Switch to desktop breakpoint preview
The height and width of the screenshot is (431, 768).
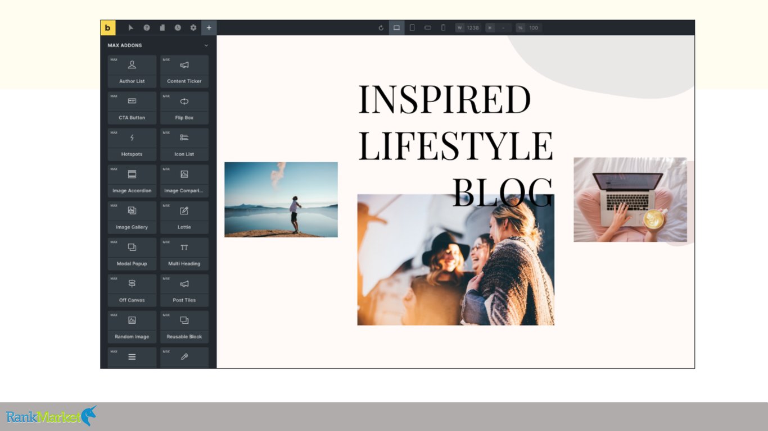[396, 27]
